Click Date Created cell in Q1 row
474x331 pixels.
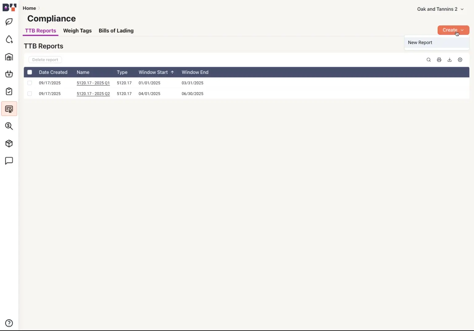pos(50,83)
